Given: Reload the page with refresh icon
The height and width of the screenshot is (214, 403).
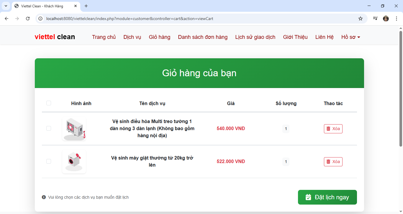Looking at the screenshot, I should (28, 19).
